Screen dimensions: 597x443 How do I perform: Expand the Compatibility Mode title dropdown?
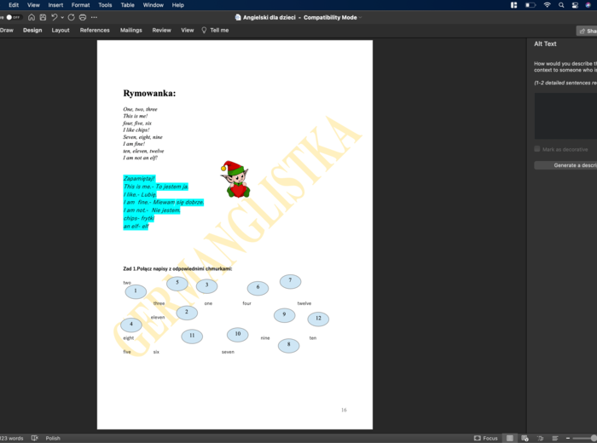pyautogui.click(x=361, y=17)
